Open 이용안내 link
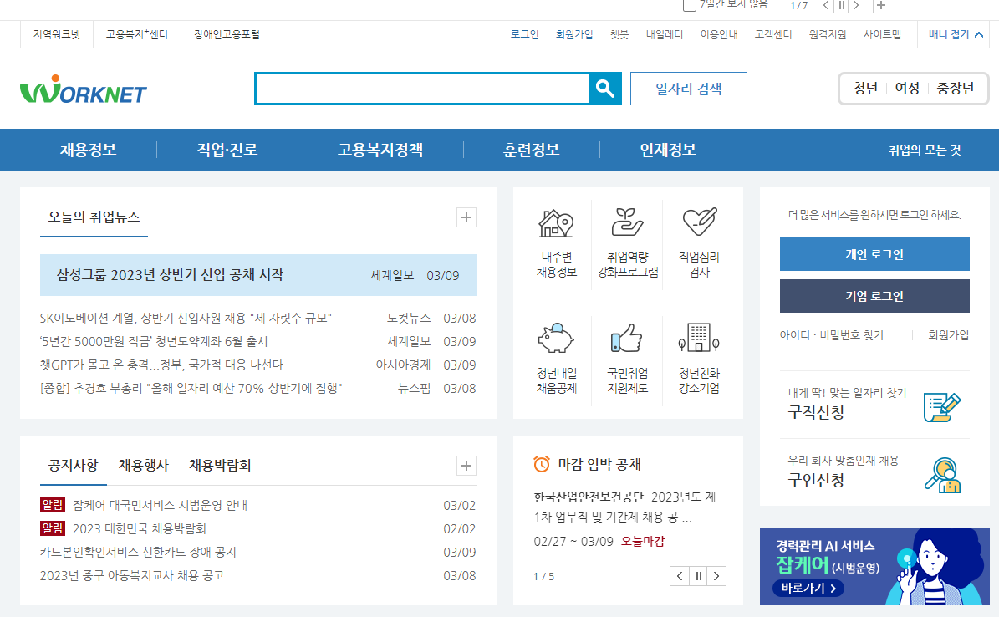 [719, 34]
